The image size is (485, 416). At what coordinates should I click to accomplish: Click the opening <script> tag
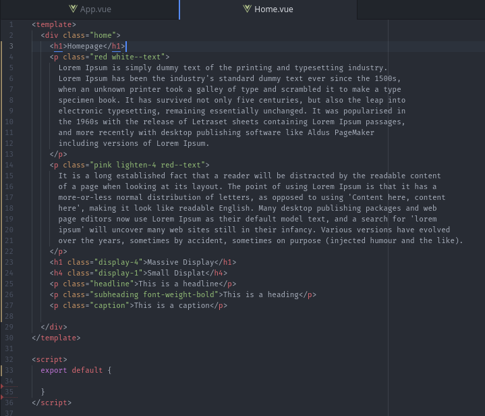[49, 360]
